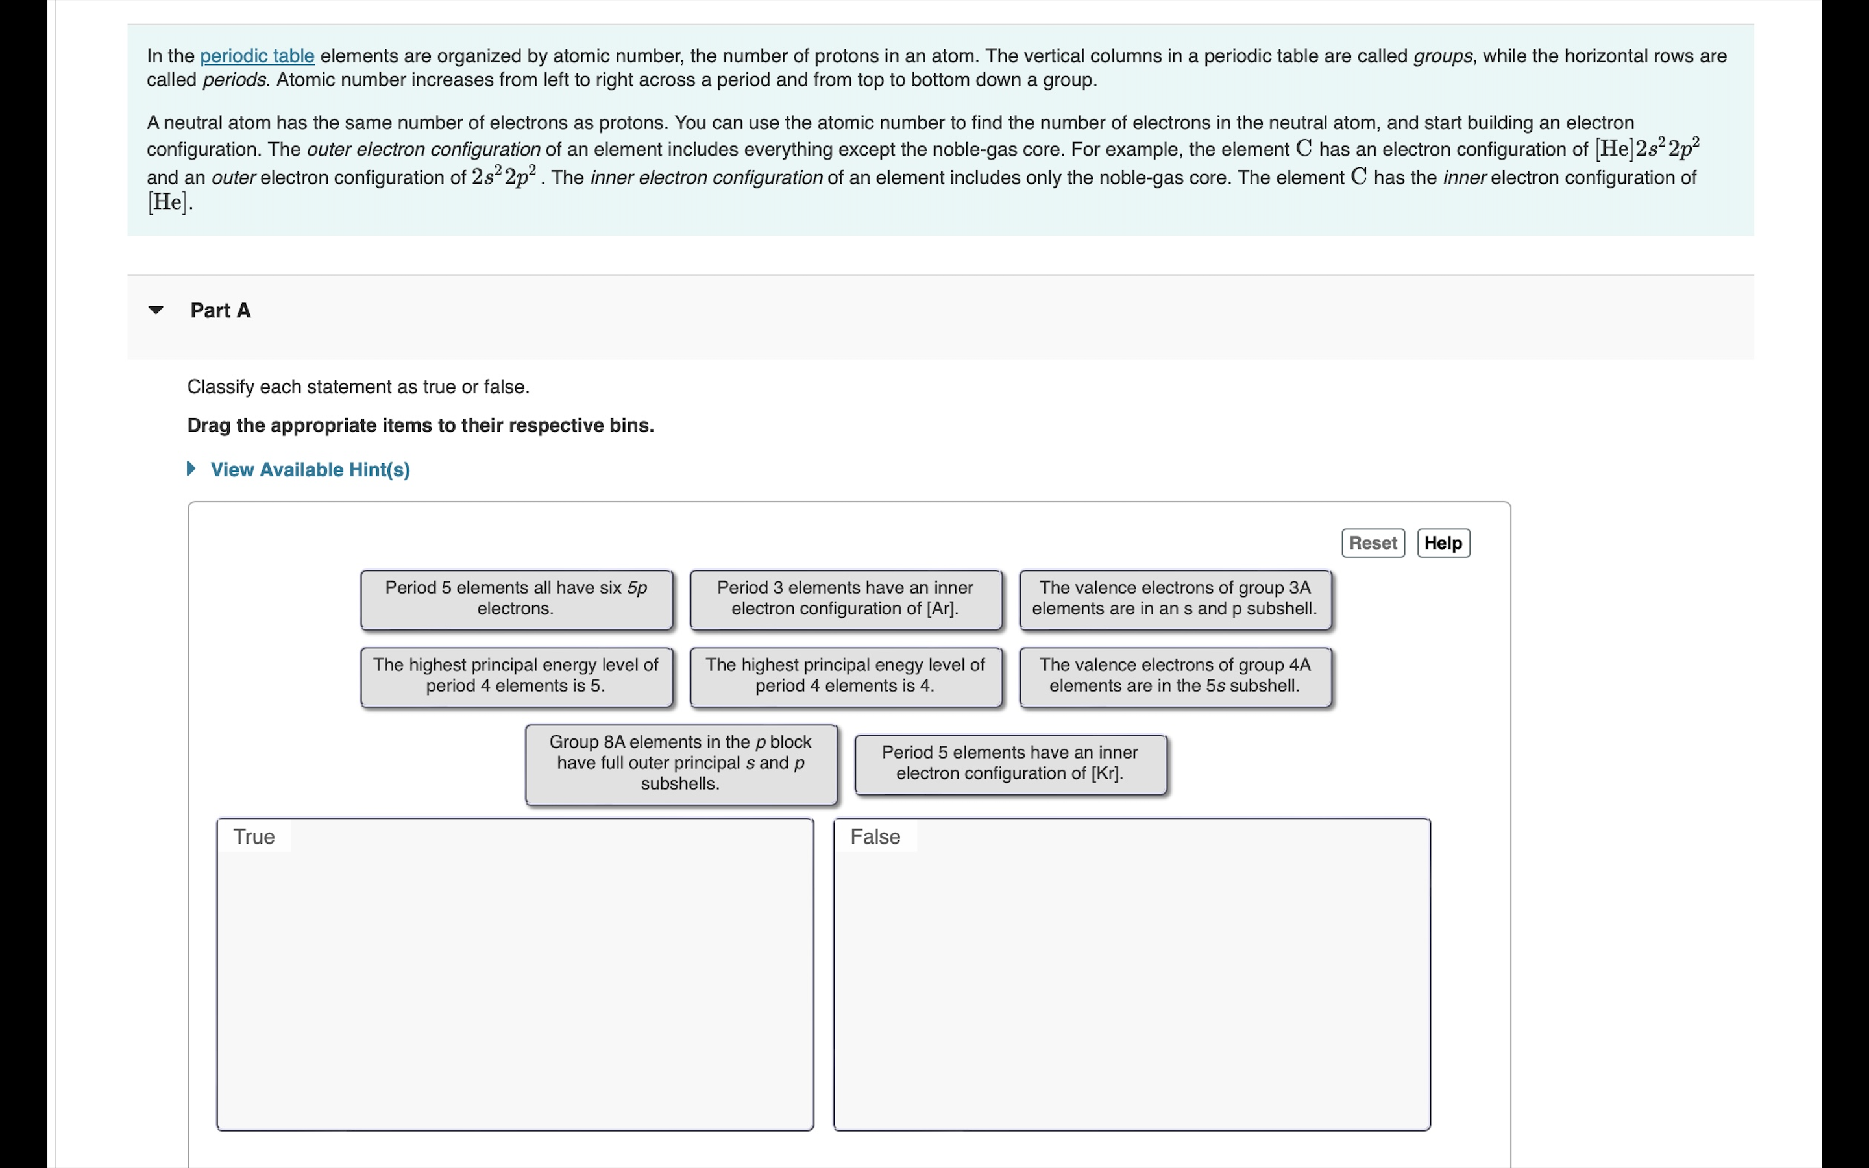This screenshot has height=1168, width=1869.
Task: Drop a tile into the False bin
Action: [x=1130, y=969]
